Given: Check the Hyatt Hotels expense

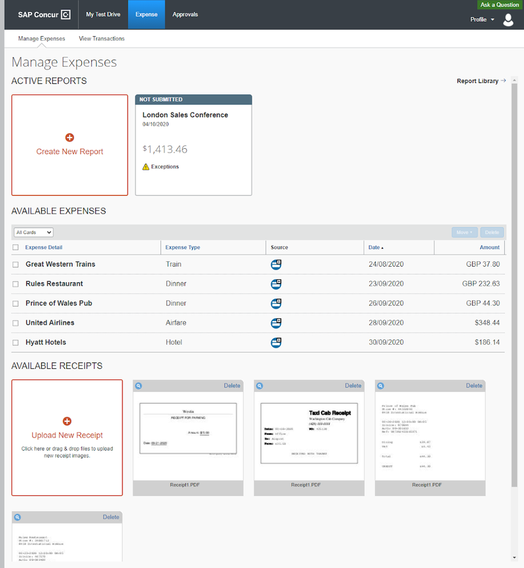Looking at the screenshot, I should point(16,343).
